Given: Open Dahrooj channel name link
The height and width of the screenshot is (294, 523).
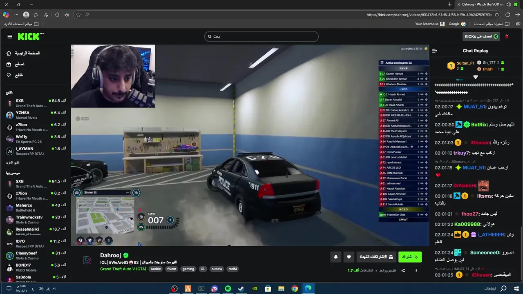Looking at the screenshot, I should pyautogui.click(x=111, y=255).
